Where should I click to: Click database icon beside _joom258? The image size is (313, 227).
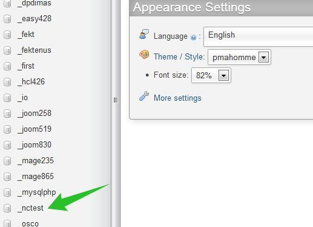pyautogui.click(x=7, y=113)
